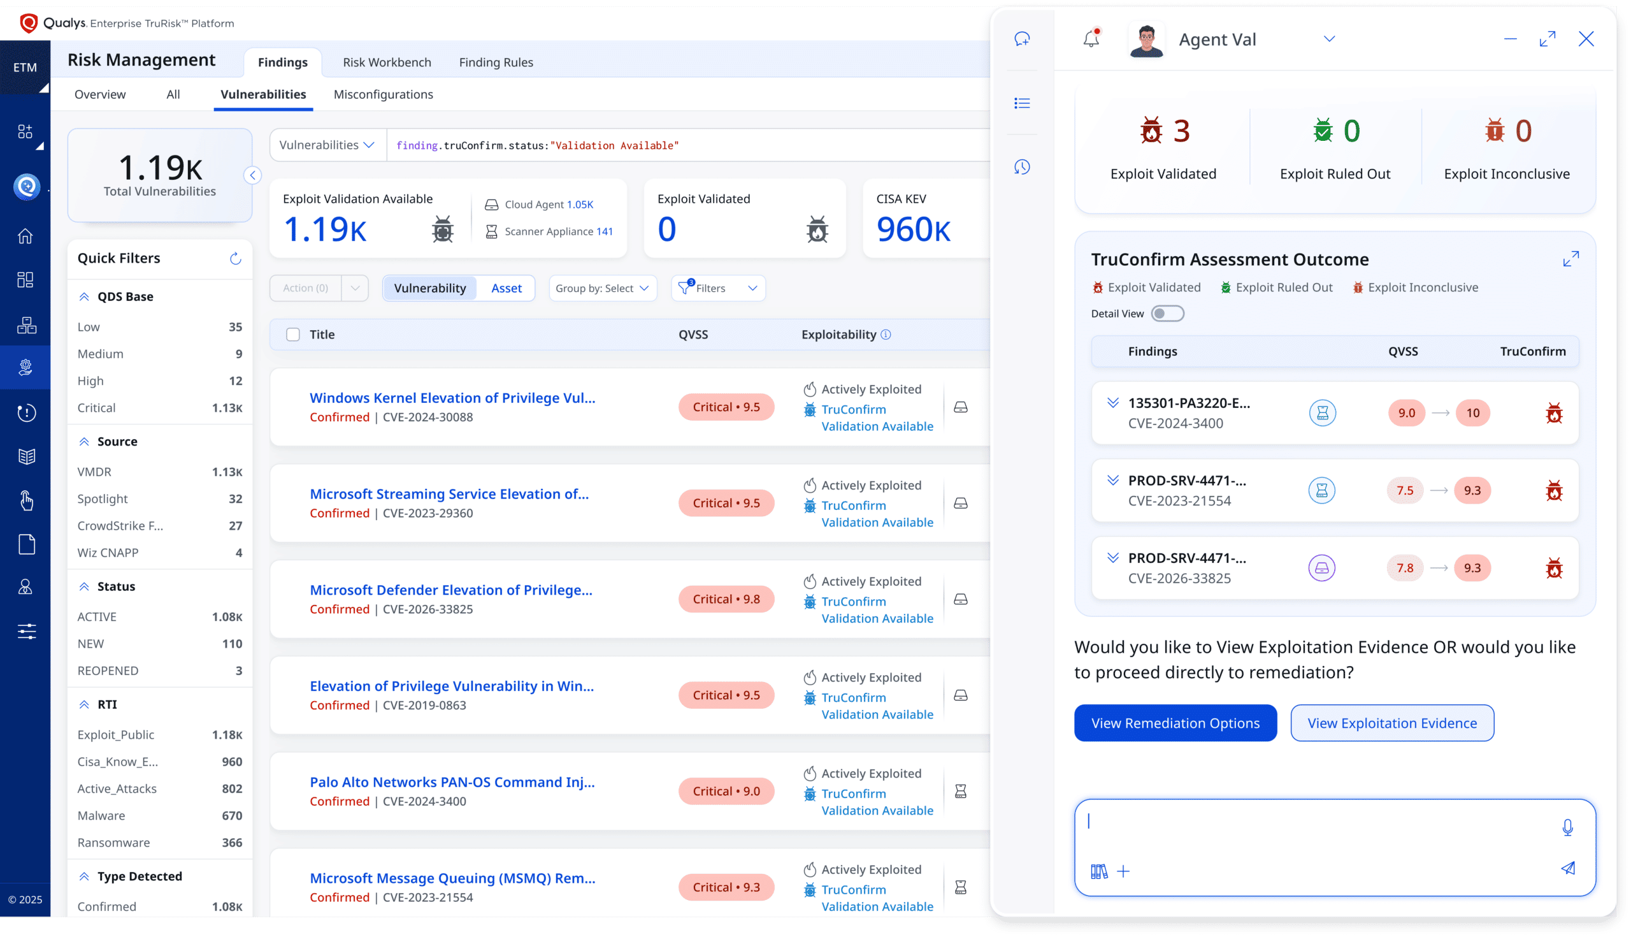Toggle the Detail View switch
This screenshot has width=1631, height=937.
1167,314
